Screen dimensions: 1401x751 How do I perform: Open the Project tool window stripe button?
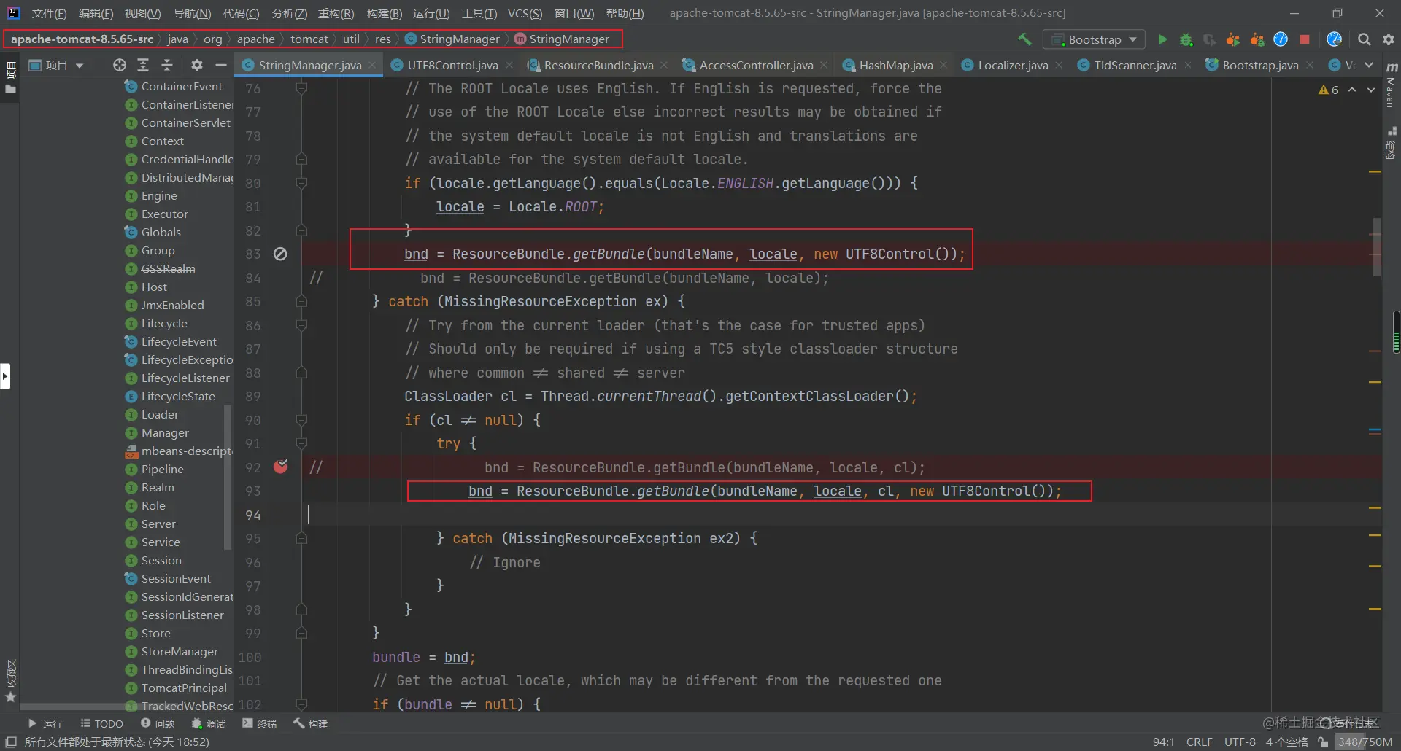(10, 77)
